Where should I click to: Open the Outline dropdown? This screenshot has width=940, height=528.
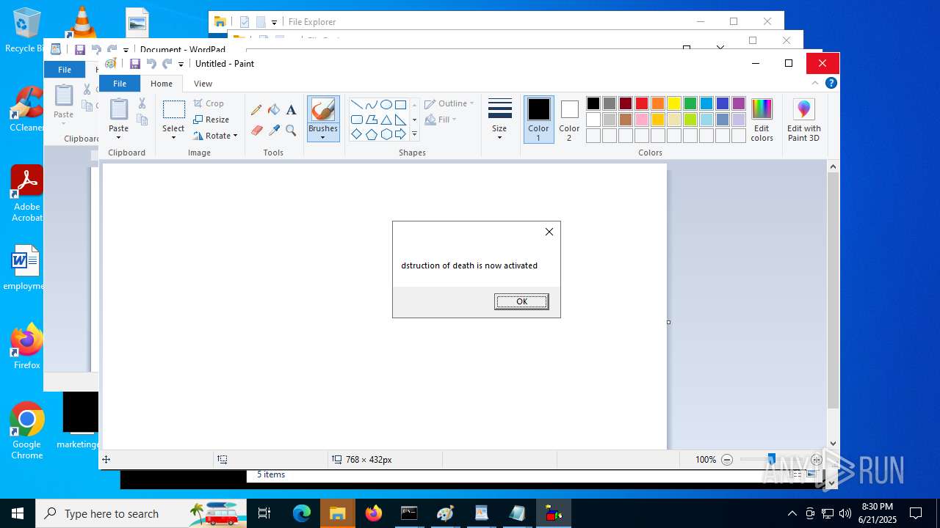click(449, 103)
